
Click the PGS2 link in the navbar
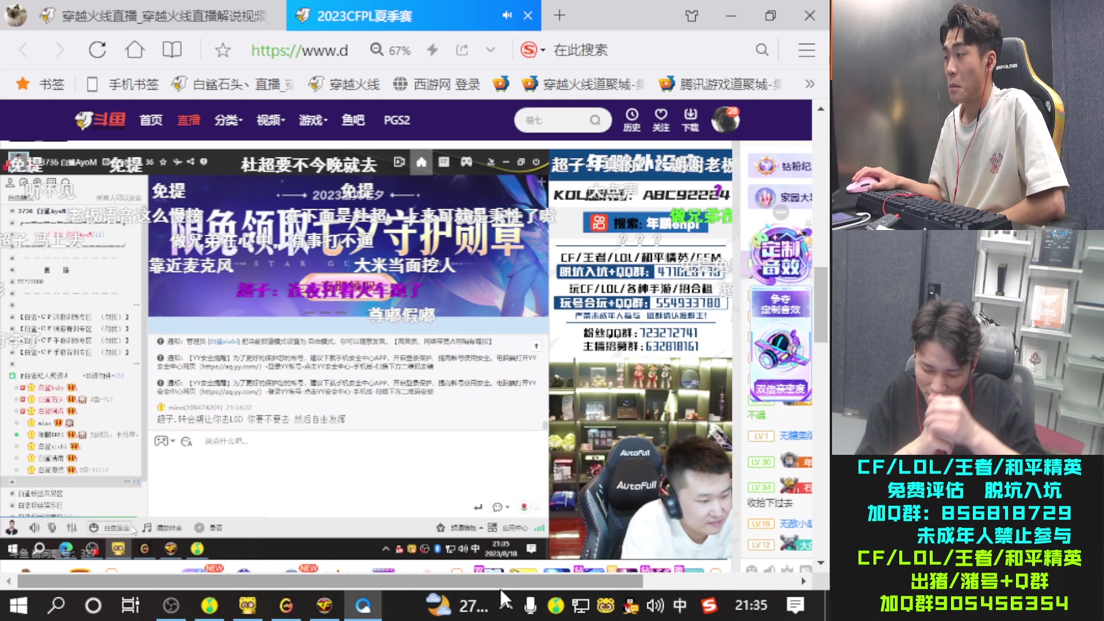(396, 120)
